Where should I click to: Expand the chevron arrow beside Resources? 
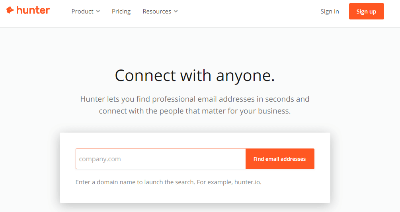pyautogui.click(x=176, y=12)
